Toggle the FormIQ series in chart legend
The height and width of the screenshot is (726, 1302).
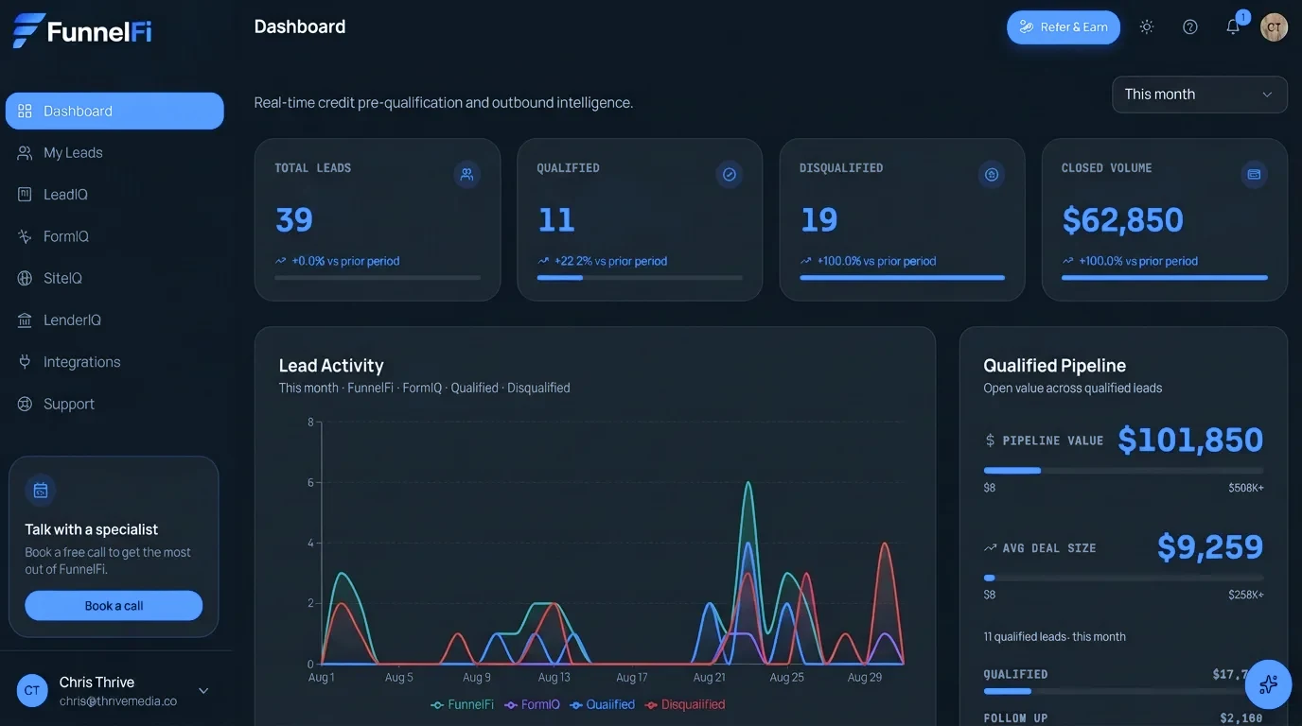[533, 704]
